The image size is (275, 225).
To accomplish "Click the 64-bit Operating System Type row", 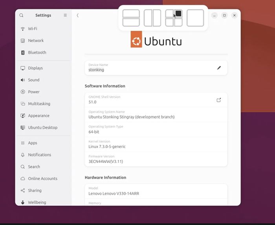I will 156,129.
